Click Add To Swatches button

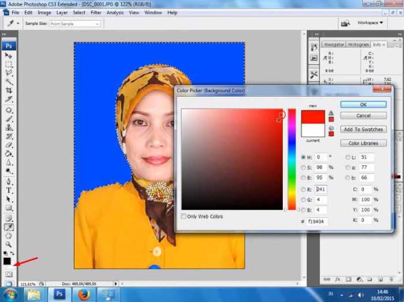pos(363,130)
